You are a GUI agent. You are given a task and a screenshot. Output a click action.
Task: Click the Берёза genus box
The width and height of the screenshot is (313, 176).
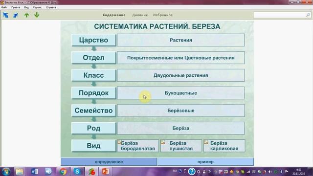(x=181, y=128)
